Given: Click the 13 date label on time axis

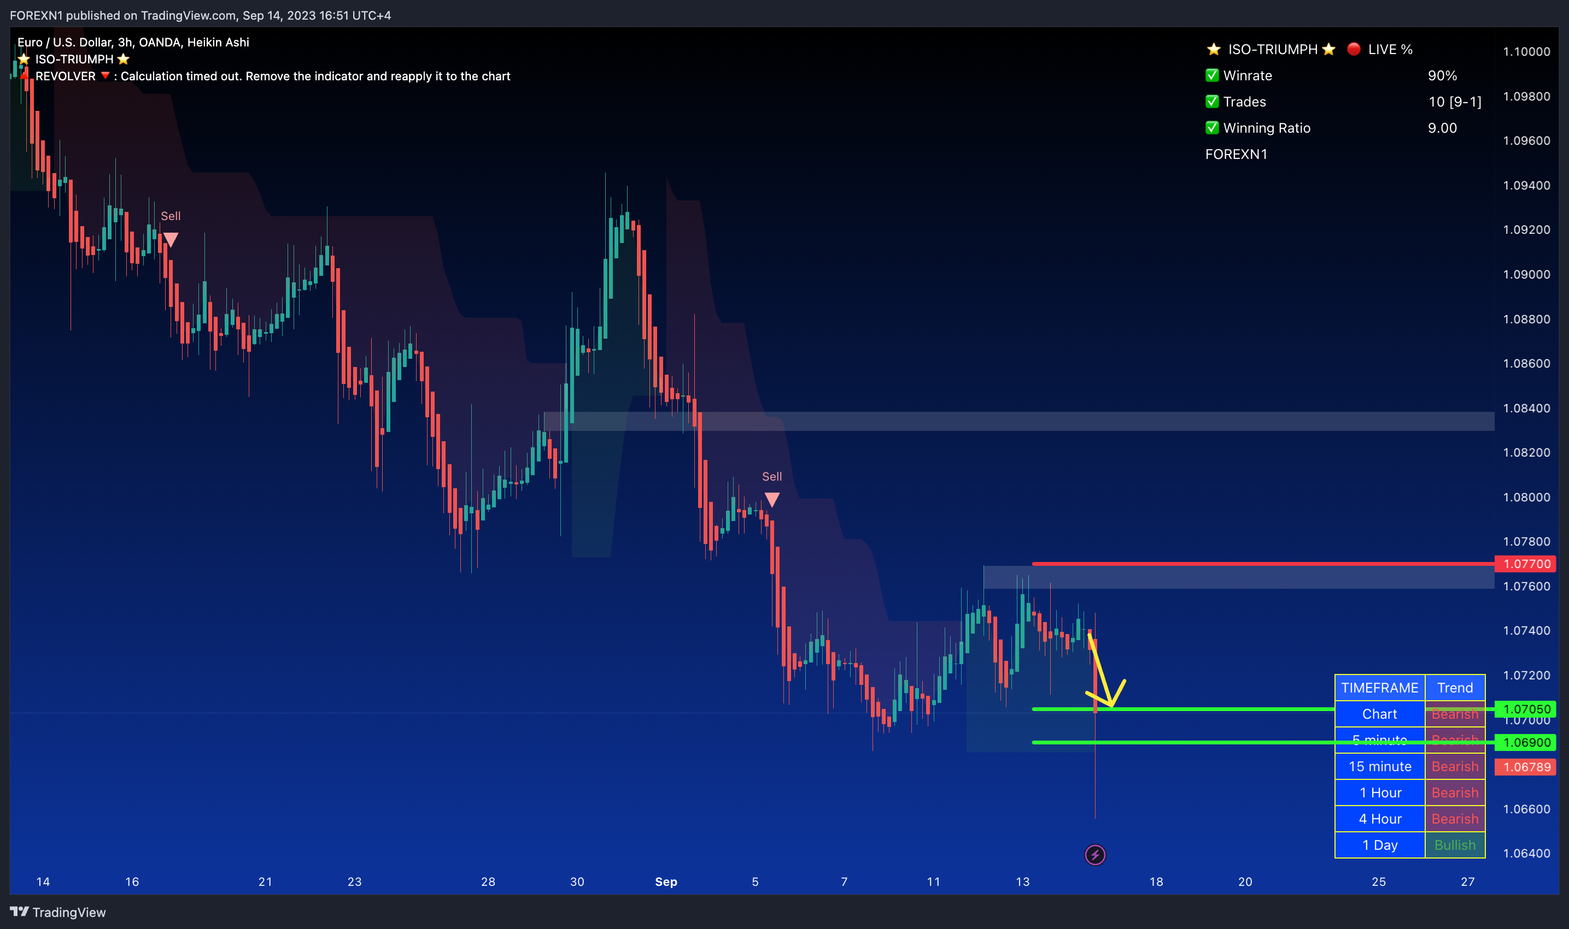Looking at the screenshot, I should pos(1023,881).
